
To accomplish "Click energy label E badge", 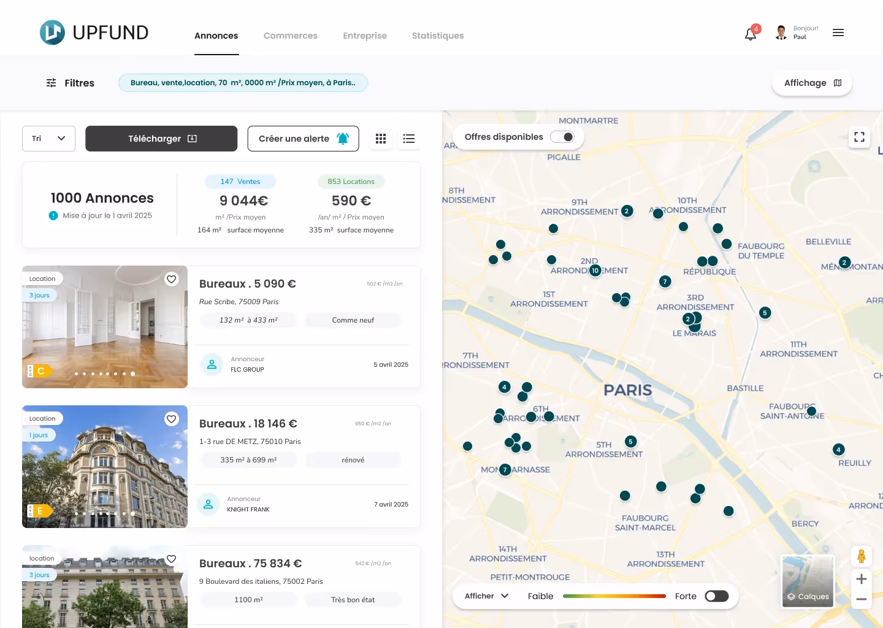I will [x=40, y=511].
